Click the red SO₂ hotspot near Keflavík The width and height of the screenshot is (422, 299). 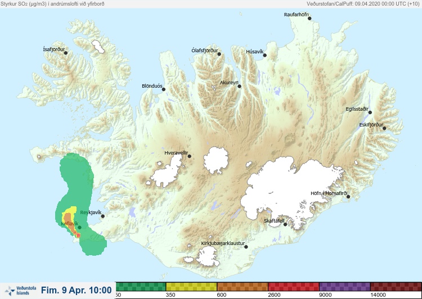(78, 235)
